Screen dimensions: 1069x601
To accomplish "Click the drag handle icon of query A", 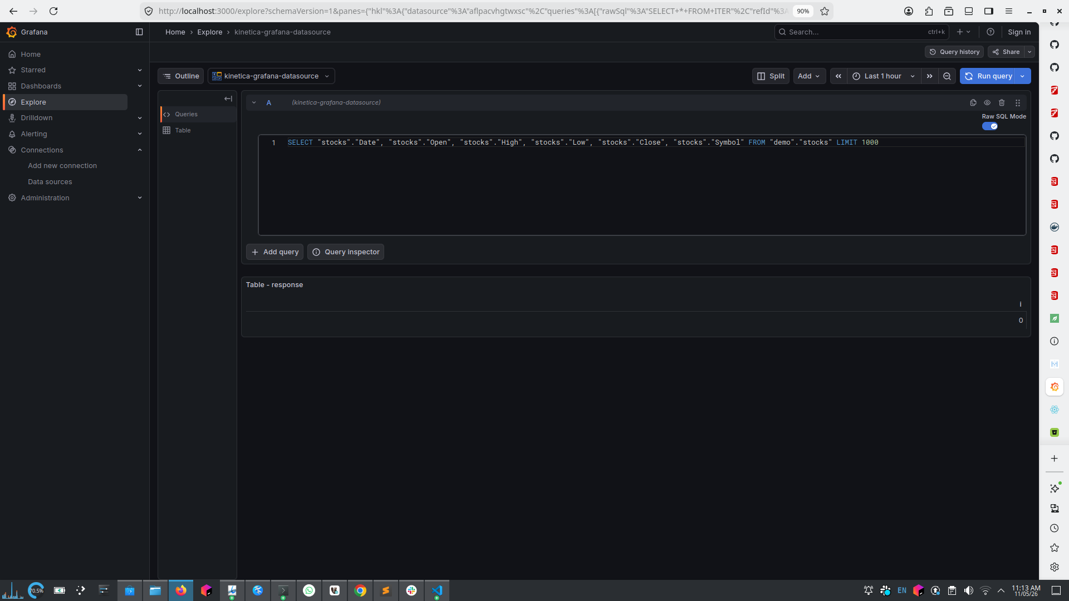I will [1018, 102].
